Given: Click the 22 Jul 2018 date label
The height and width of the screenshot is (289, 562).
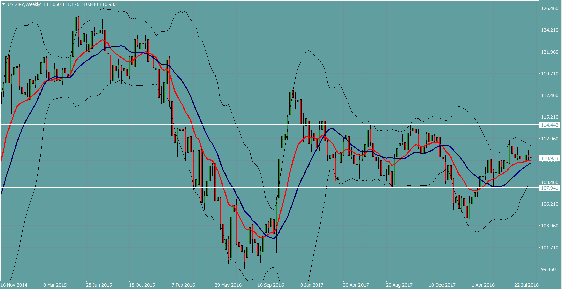Looking at the screenshot, I should point(526,285).
